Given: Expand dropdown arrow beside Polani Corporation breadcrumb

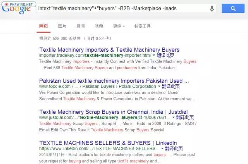Looking at the screenshot, I should (x=159, y=87).
